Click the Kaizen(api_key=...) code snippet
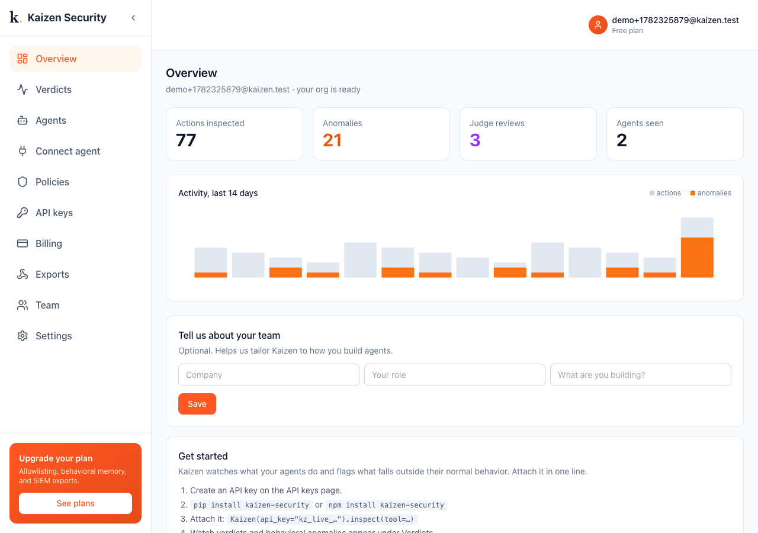The width and height of the screenshot is (758, 533). click(323, 519)
